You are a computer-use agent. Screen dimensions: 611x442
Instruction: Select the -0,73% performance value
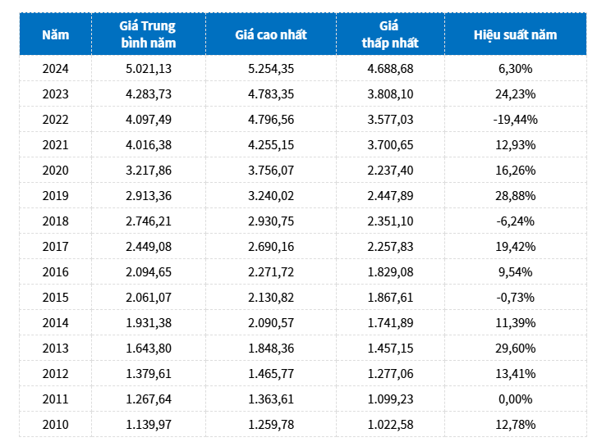(x=515, y=298)
